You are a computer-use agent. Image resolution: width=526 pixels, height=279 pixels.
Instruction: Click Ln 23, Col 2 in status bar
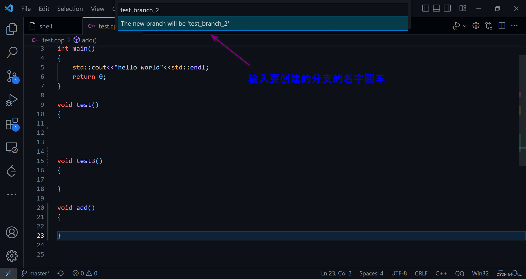(x=336, y=273)
